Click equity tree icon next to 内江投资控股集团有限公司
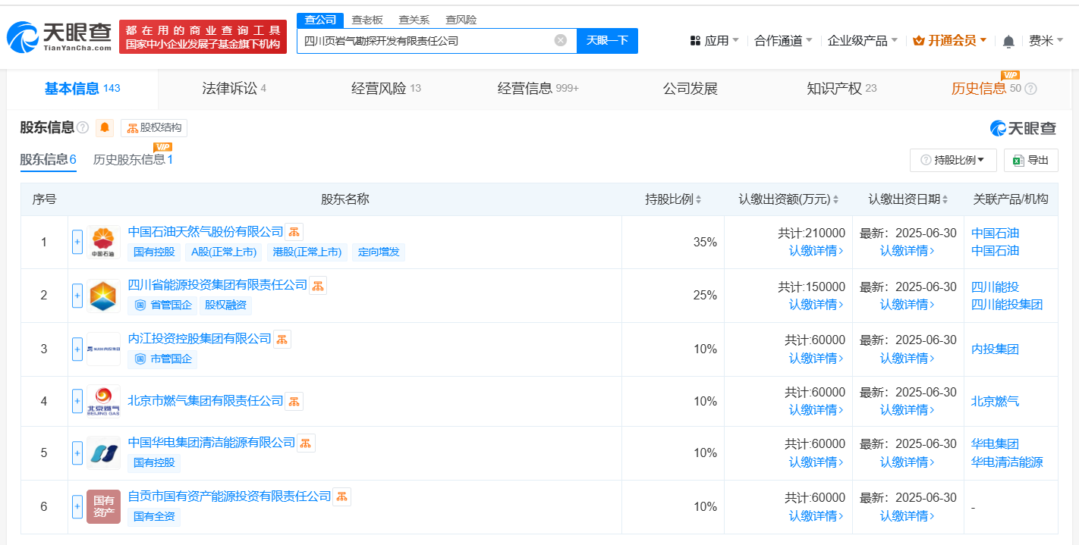 282,340
